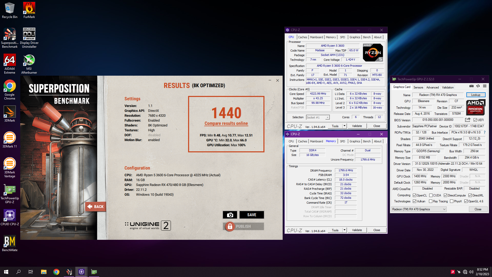Open Task View on the taskbar

tap(31, 272)
